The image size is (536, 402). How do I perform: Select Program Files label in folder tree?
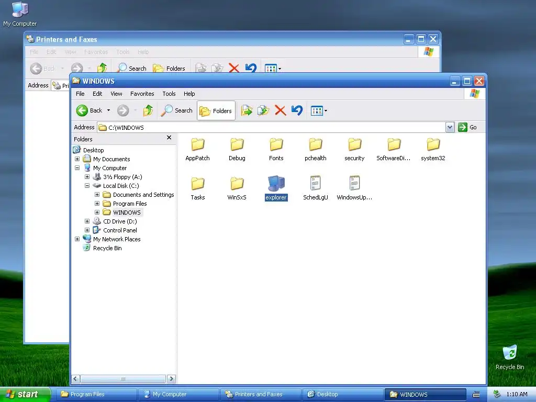pos(130,204)
